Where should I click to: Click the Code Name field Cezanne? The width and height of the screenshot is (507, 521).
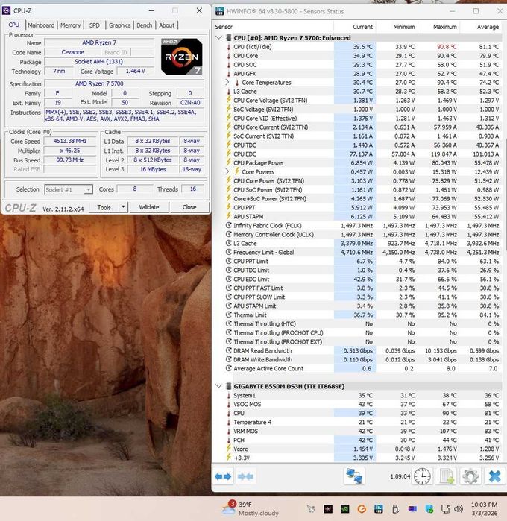[72, 52]
